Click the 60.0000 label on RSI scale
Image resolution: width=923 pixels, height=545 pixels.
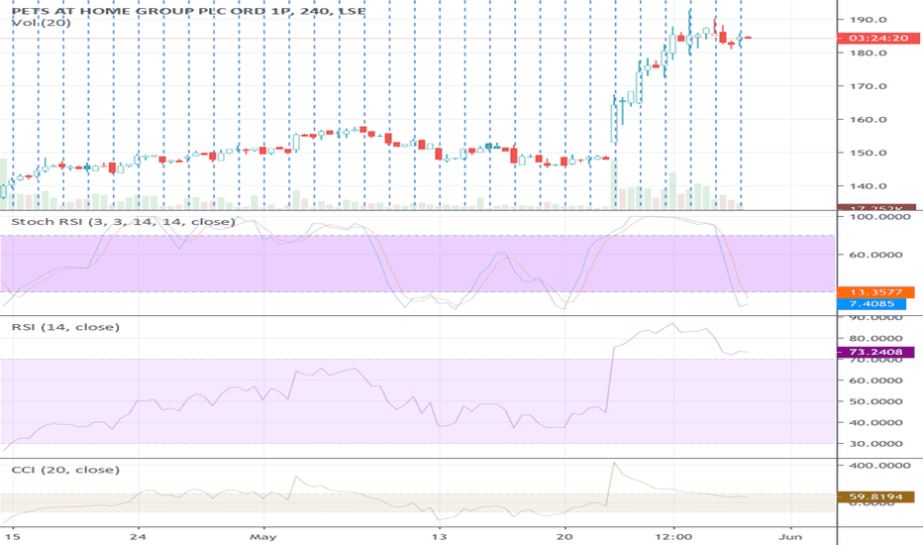875,381
